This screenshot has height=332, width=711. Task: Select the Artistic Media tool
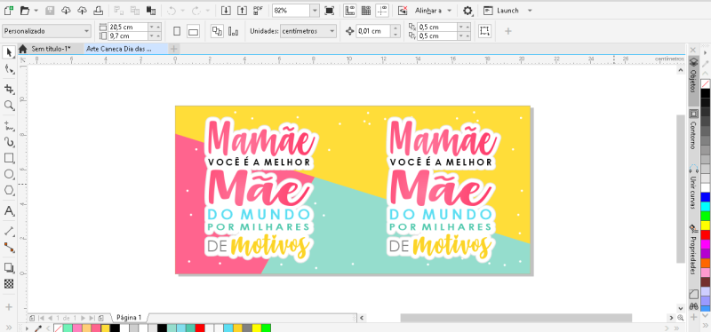9,141
